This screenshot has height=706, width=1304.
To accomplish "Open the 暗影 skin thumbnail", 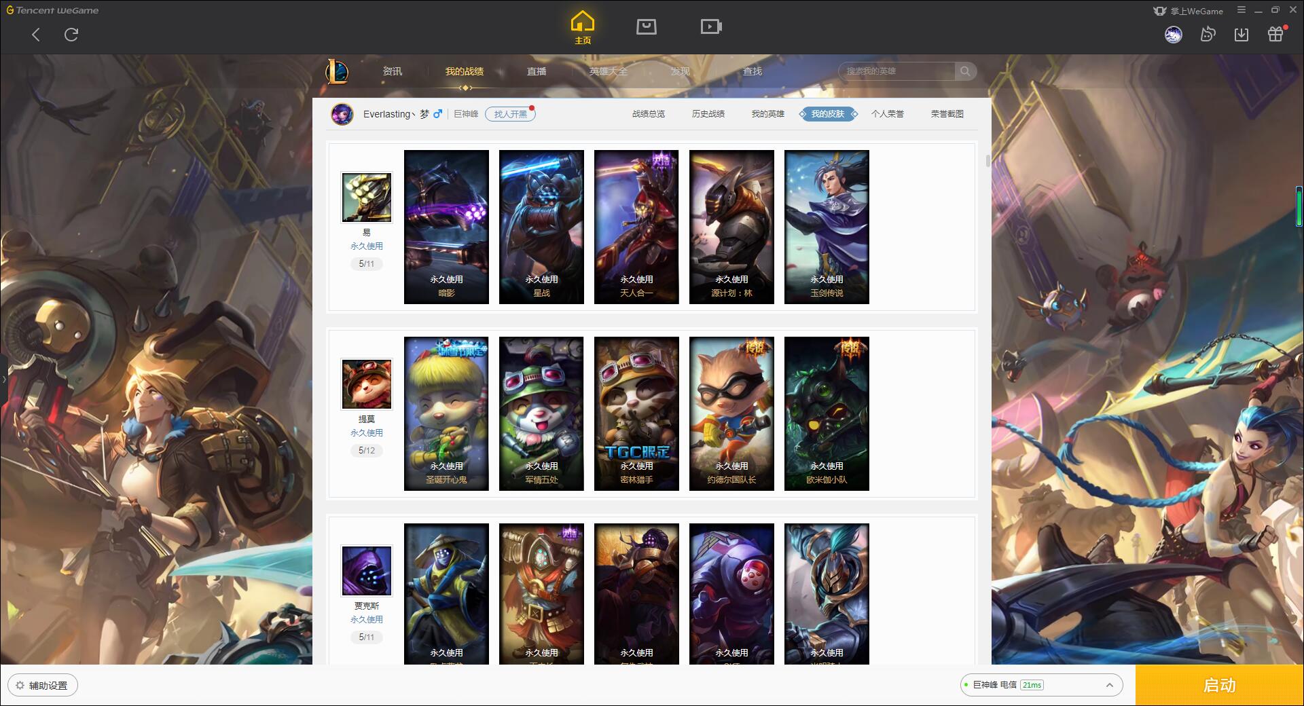I will (446, 227).
